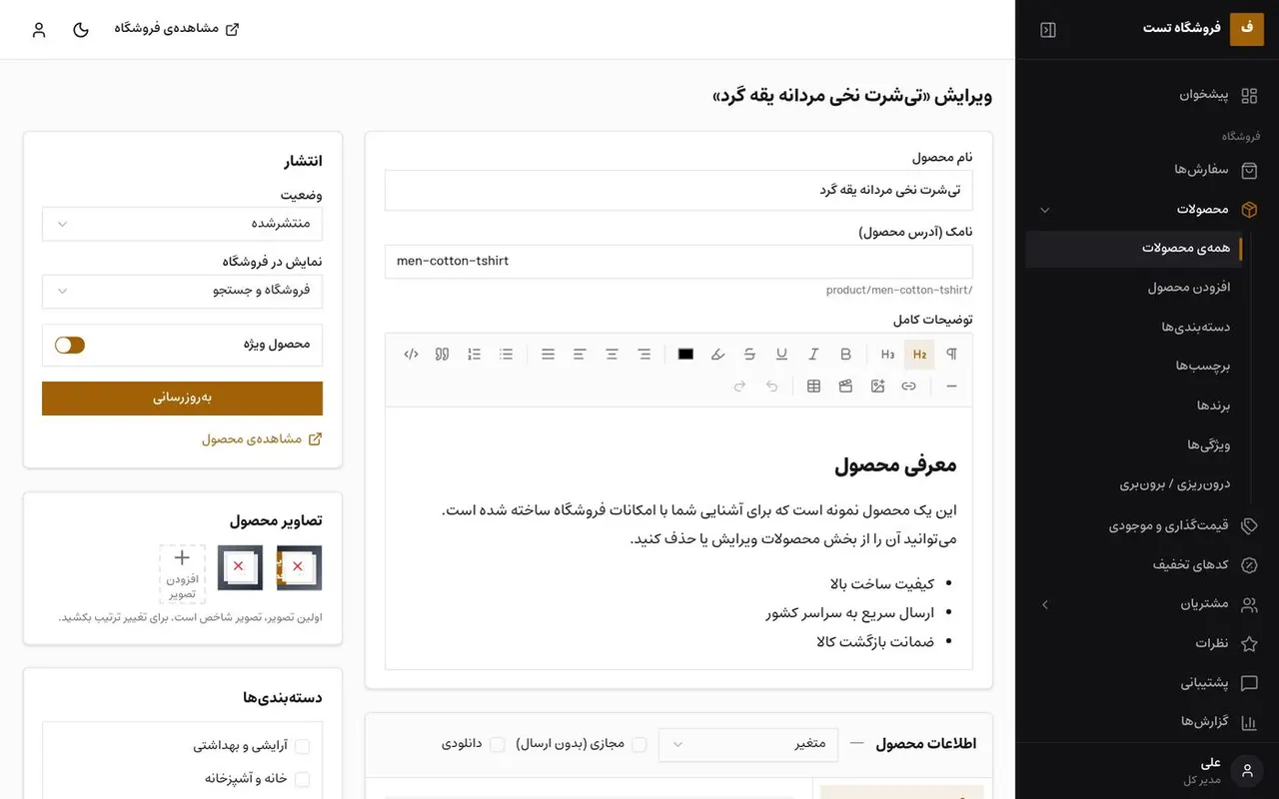Switch to HTML code view
The height and width of the screenshot is (799, 1279).
pos(411,355)
